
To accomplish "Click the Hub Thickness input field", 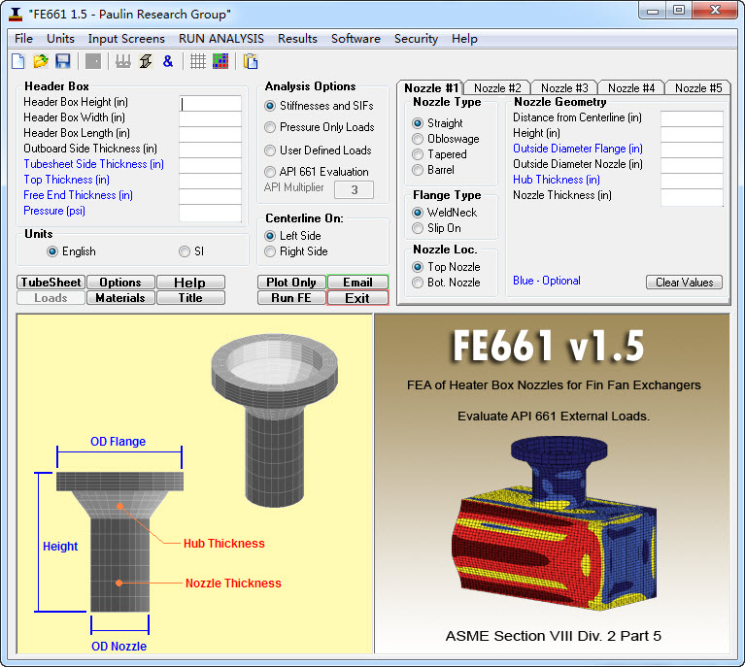I will click(693, 181).
